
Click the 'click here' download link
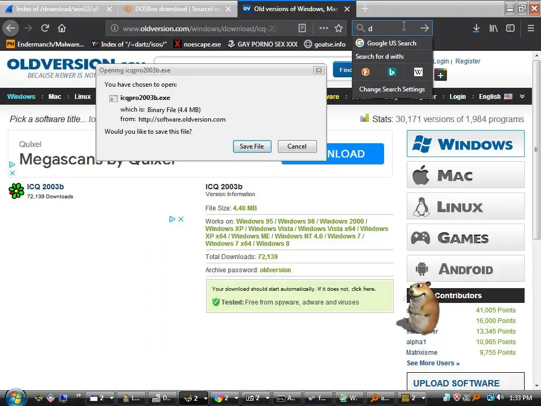[x=363, y=289]
